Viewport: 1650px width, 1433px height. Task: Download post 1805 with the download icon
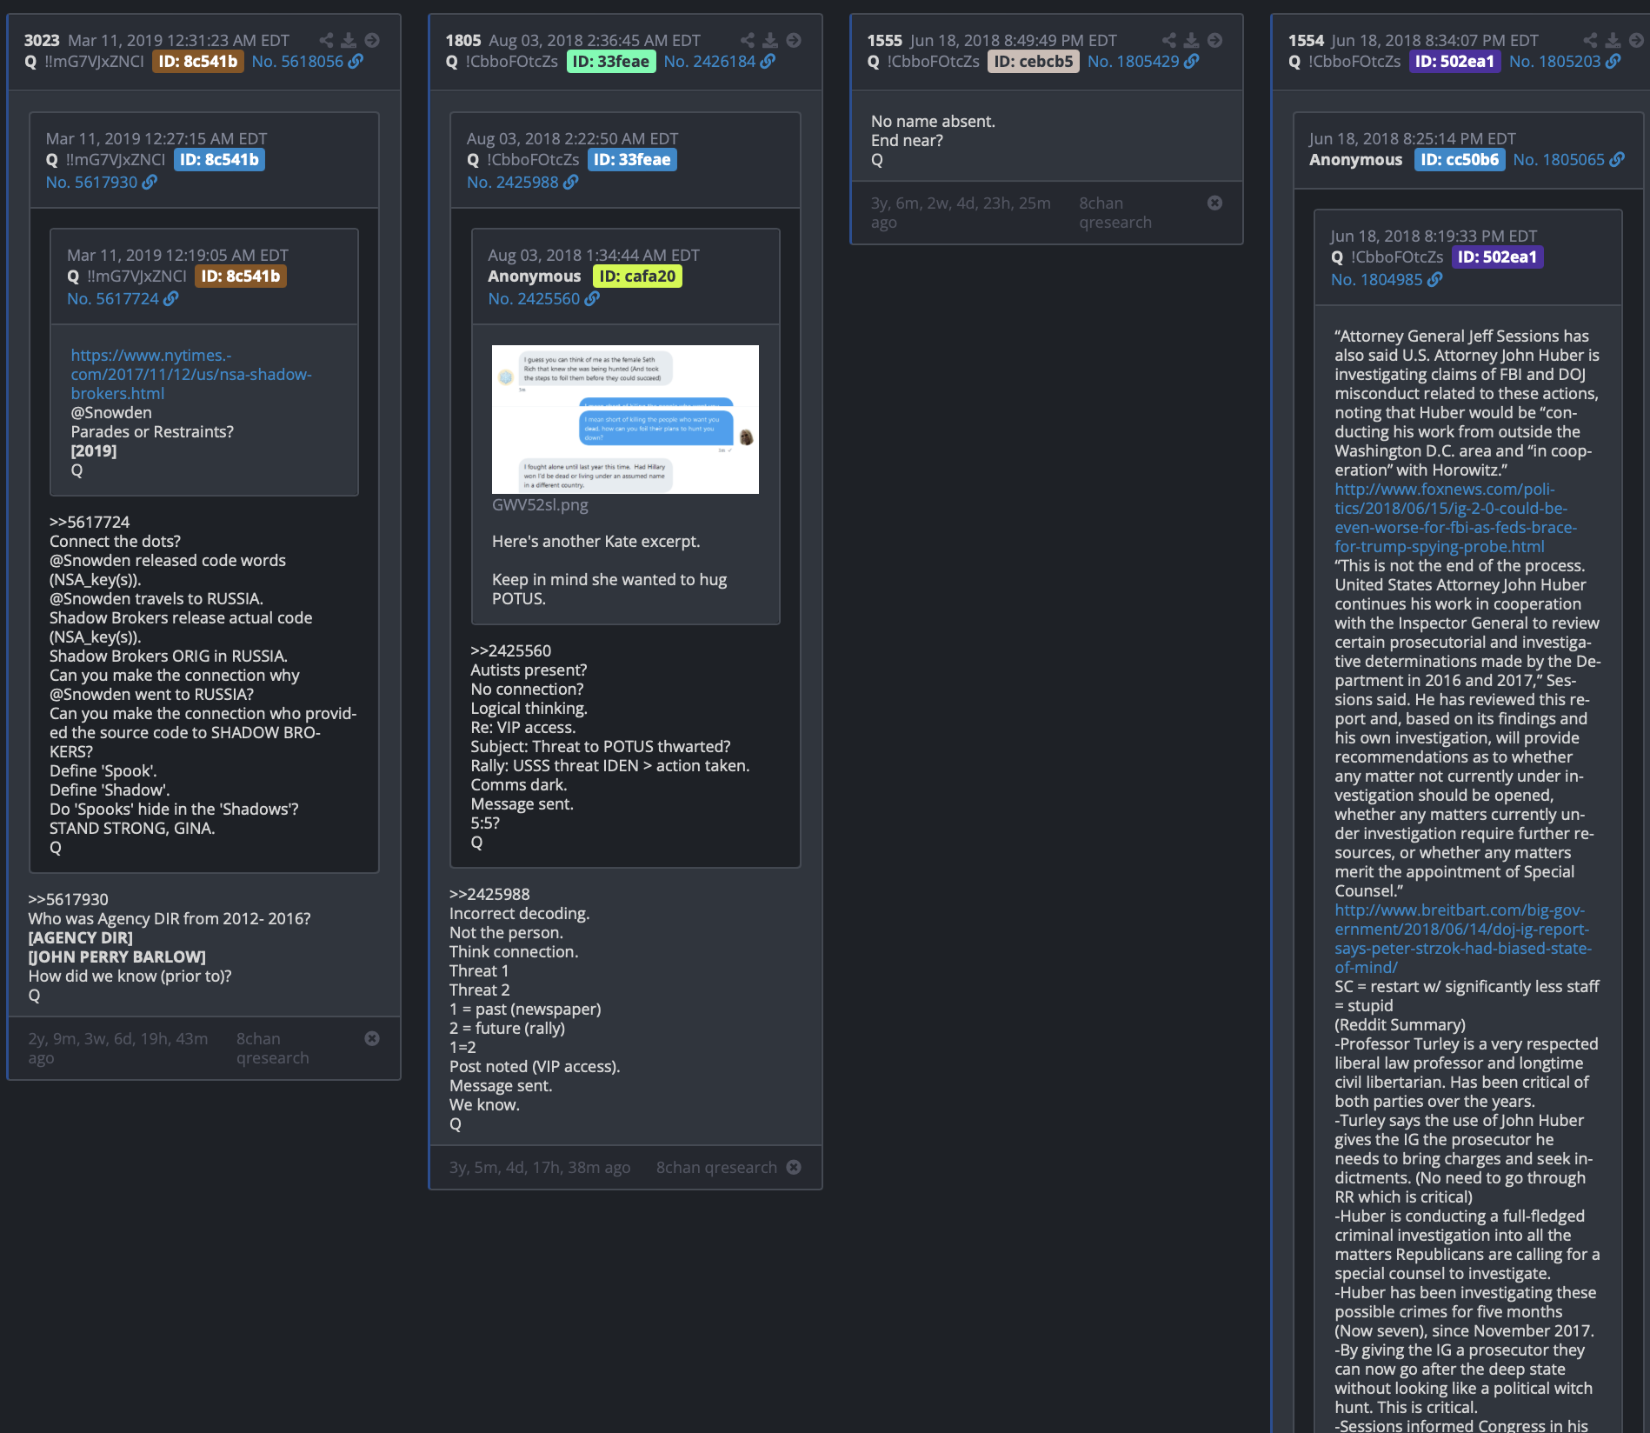770,40
